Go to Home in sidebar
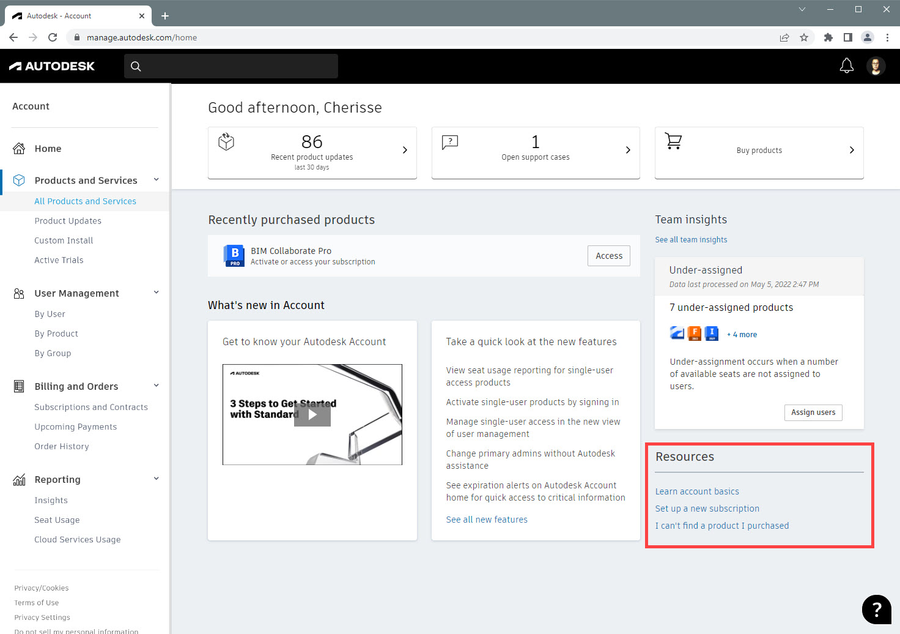This screenshot has height=634, width=900. click(48, 149)
